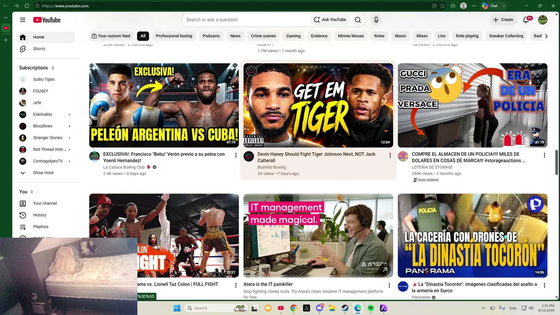Open options for the Devin Haney video
Screen dimensions: 560x315
point(390,155)
